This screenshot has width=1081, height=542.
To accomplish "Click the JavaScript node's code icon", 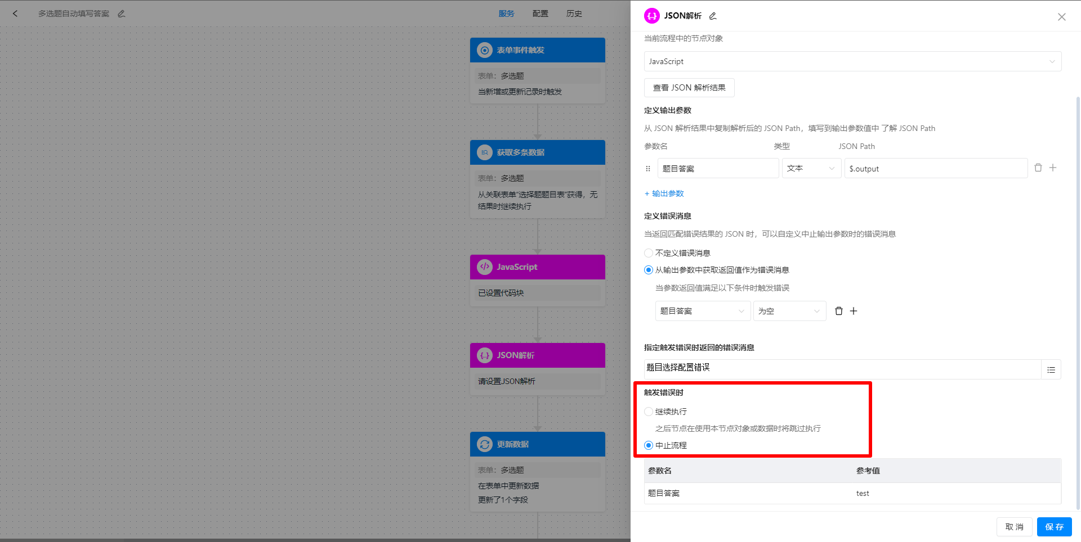I will (x=485, y=267).
